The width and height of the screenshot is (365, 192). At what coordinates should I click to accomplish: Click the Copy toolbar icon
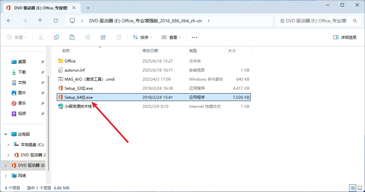click(56, 37)
